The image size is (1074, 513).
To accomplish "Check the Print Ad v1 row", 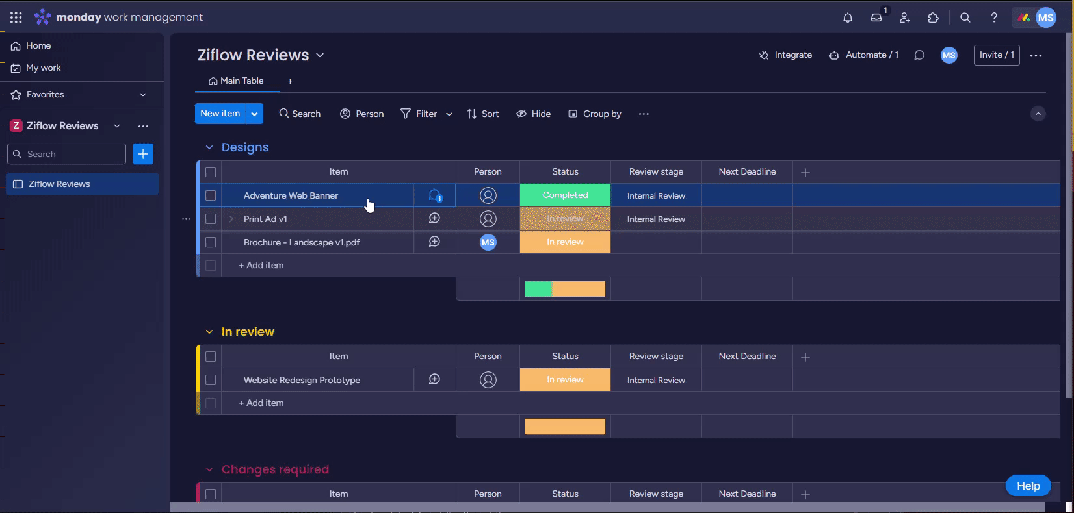I will pos(211,219).
